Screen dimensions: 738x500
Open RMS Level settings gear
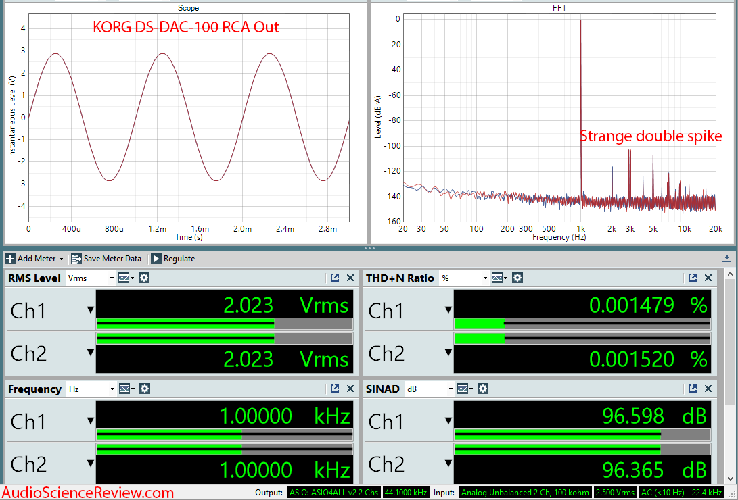[144, 278]
